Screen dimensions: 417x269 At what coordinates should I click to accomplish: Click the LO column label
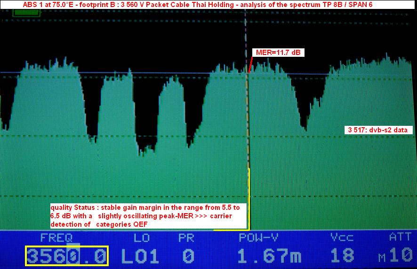[x=141, y=237]
